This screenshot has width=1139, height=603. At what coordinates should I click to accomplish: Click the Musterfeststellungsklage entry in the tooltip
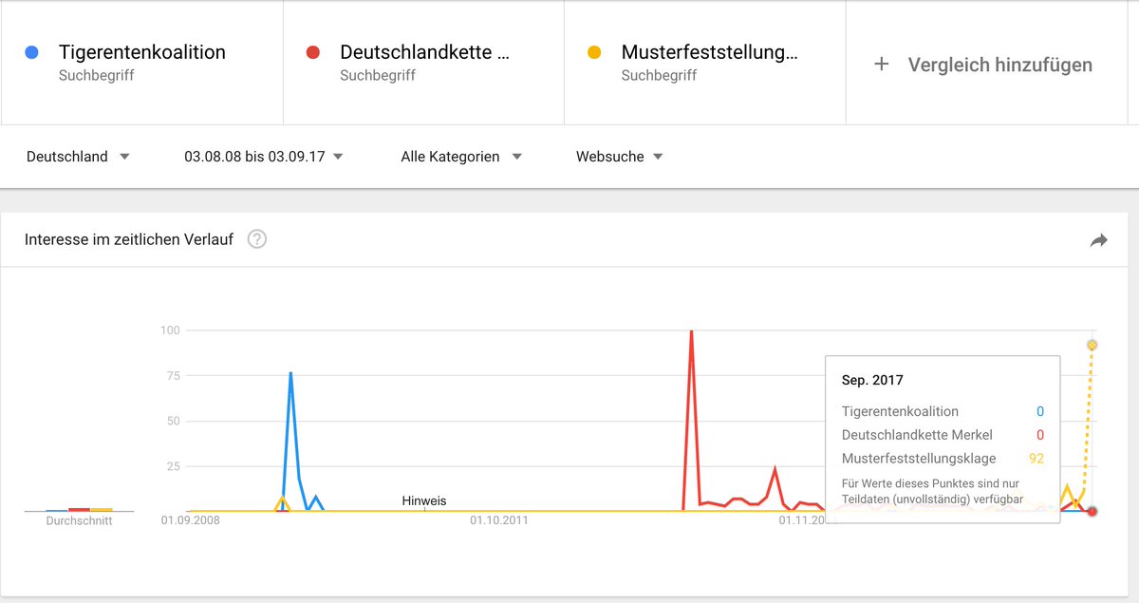coord(918,458)
